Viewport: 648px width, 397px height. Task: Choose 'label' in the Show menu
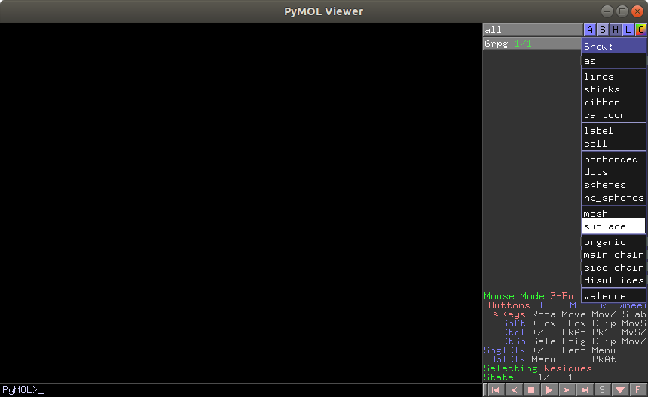click(x=613, y=131)
